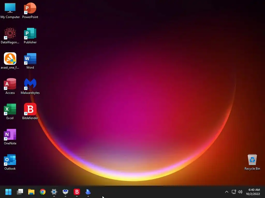Select the Recycle Bin icon
The image size is (265, 198).
tap(252, 162)
